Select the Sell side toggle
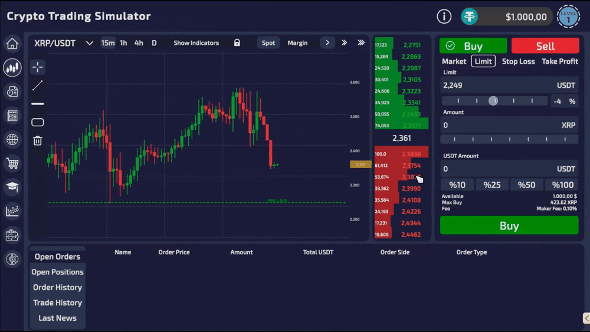This screenshot has height=332, width=590. 545,46
